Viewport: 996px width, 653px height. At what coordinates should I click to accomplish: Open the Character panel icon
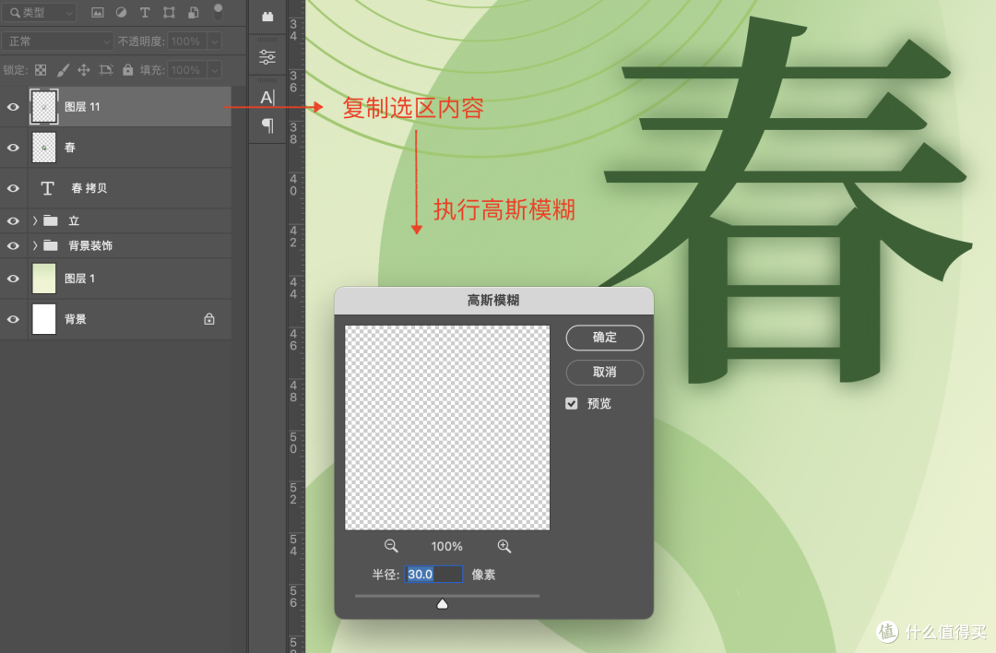pyautogui.click(x=267, y=97)
